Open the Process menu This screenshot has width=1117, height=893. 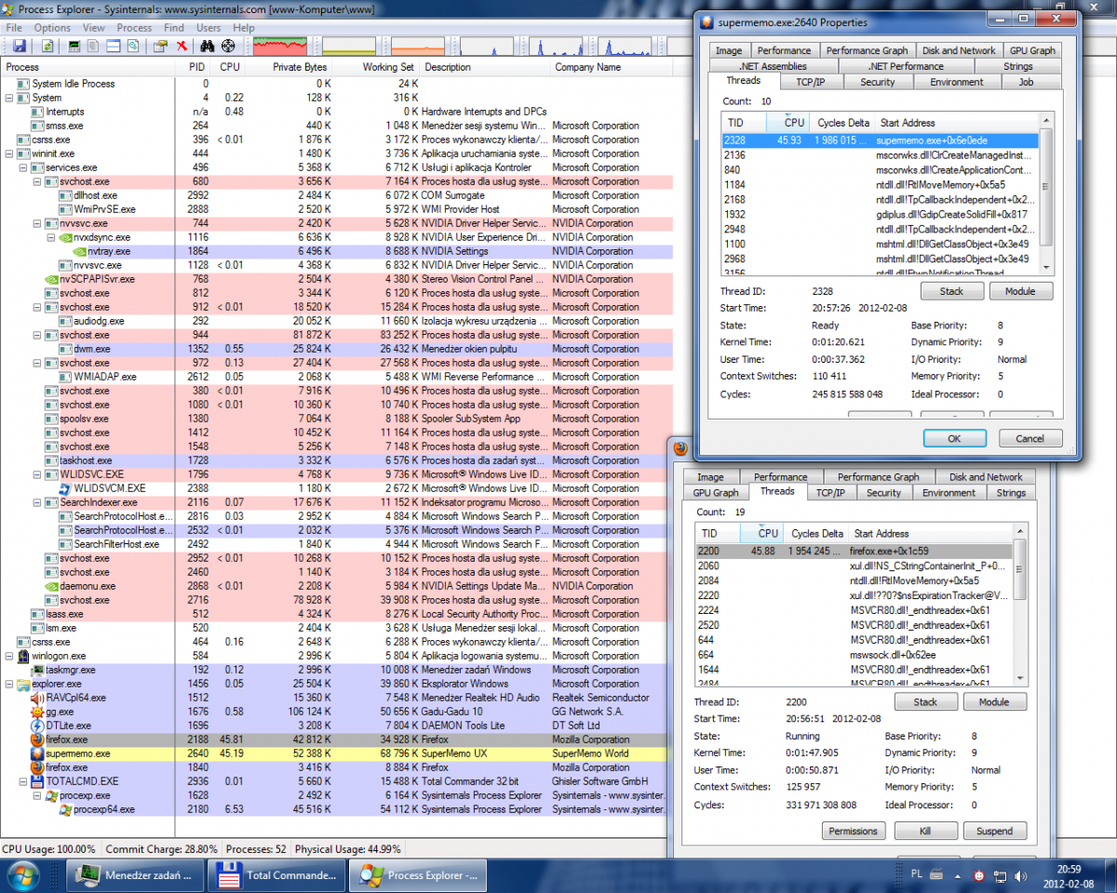pyautogui.click(x=134, y=28)
